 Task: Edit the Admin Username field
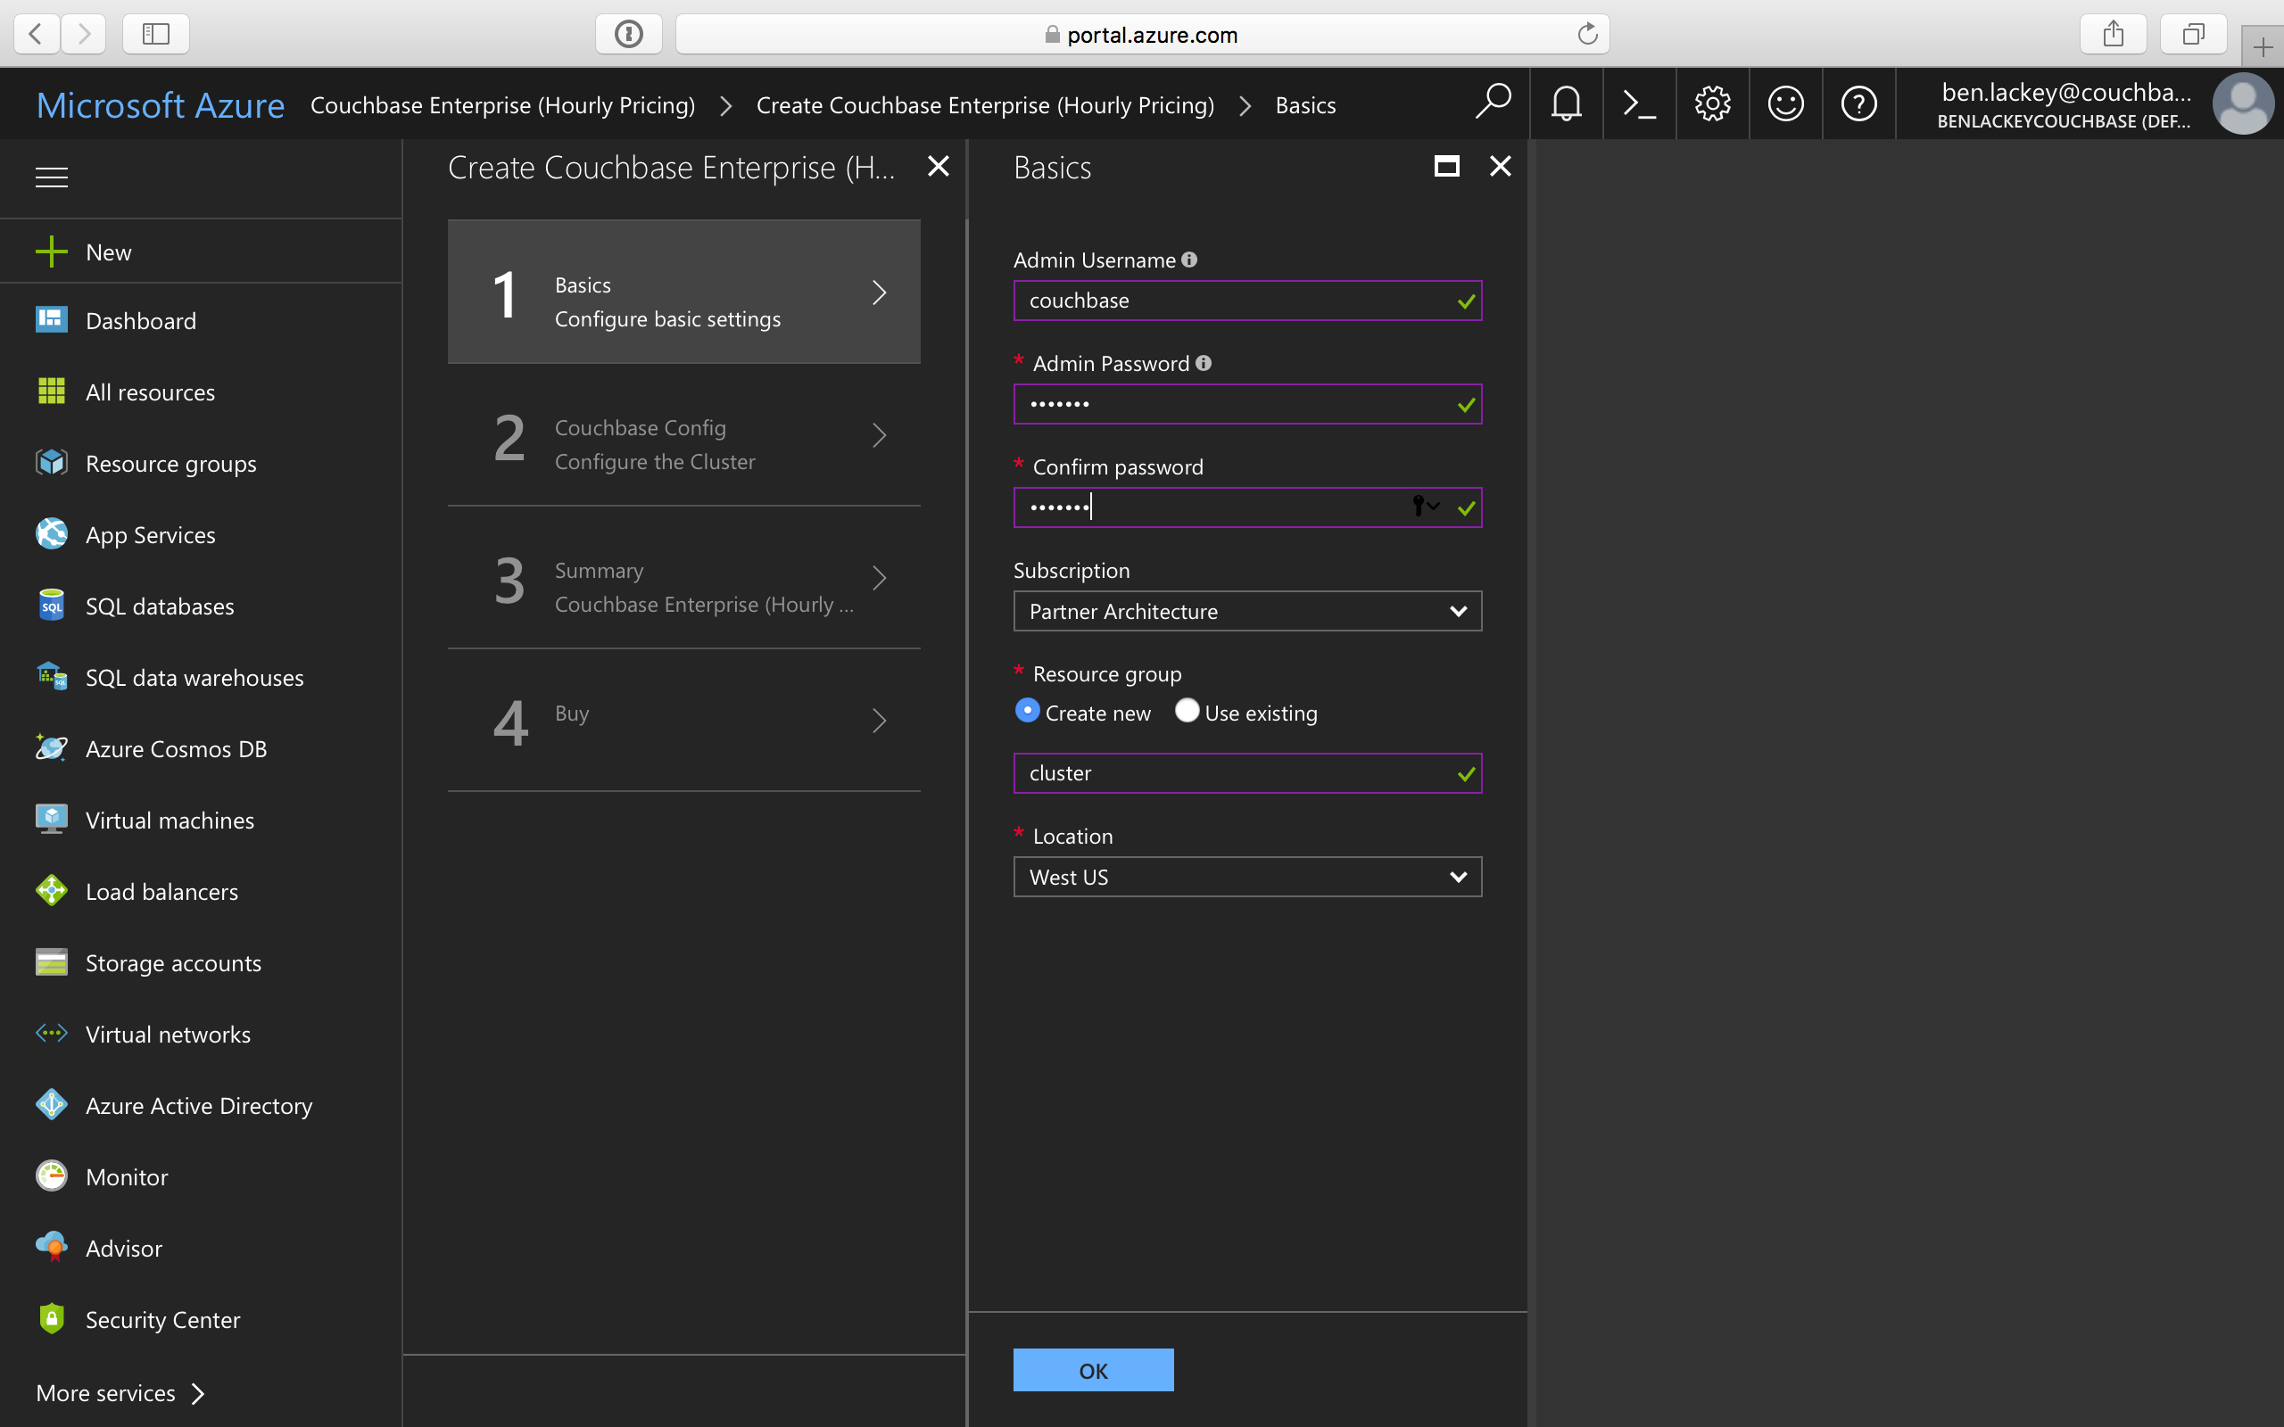click(x=1246, y=301)
